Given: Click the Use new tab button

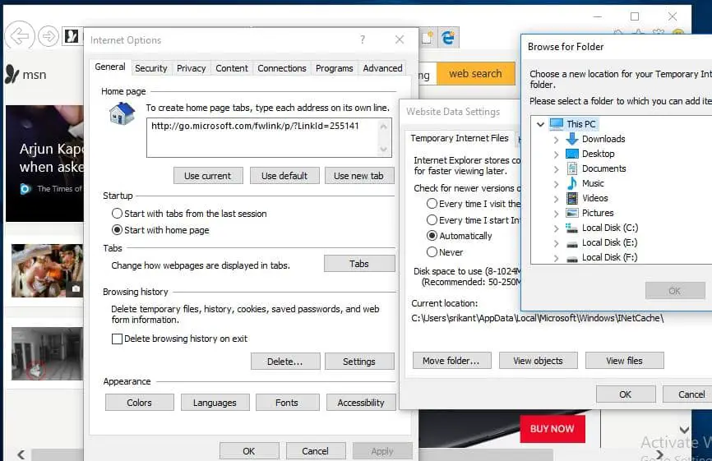Looking at the screenshot, I should click(358, 176).
